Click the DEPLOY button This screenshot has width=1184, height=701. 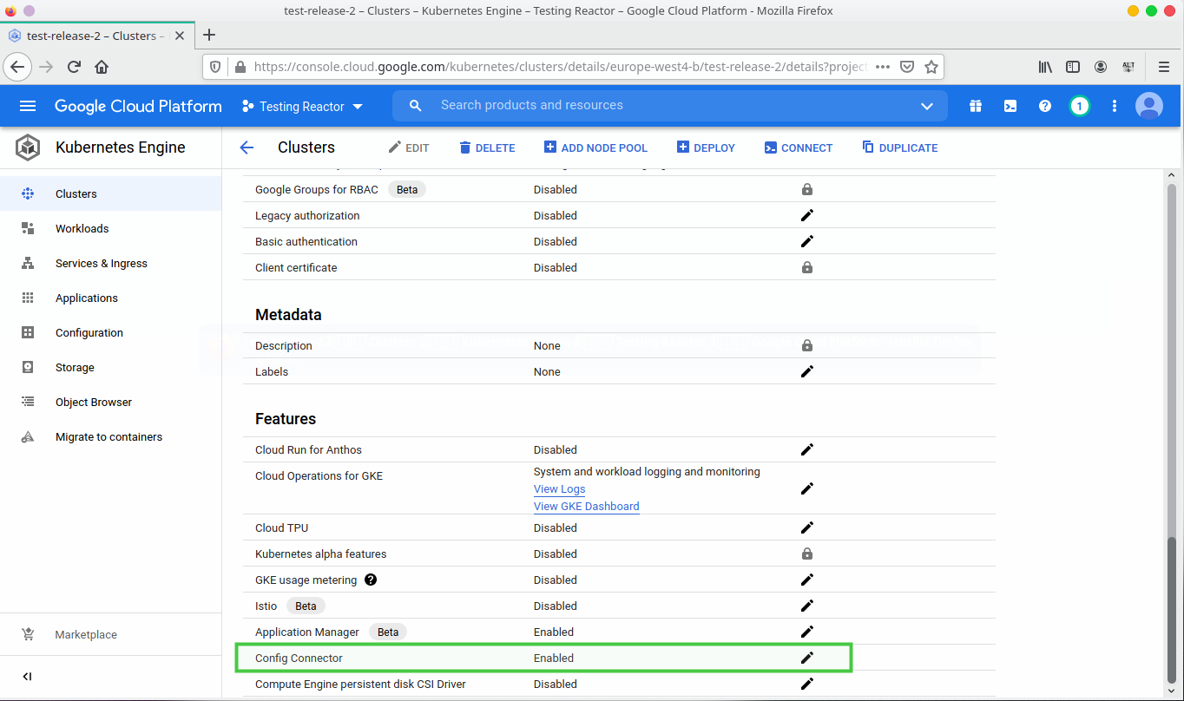(706, 147)
